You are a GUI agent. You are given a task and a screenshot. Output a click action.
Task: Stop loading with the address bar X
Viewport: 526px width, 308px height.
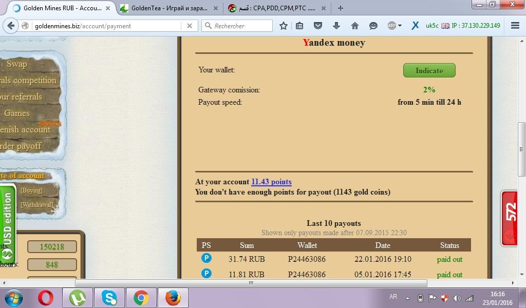190,26
